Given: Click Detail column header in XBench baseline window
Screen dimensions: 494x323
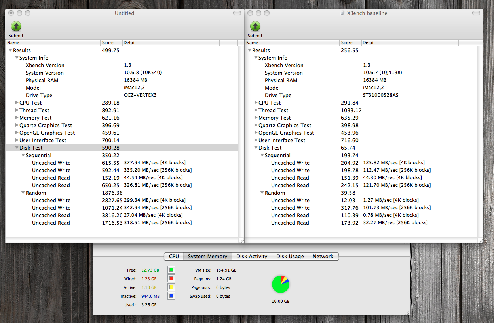Looking at the screenshot, I should click(410, 43).
